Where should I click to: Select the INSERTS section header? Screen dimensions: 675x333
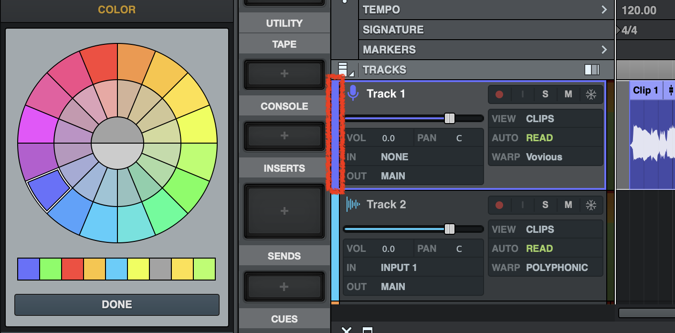point(284,168)
